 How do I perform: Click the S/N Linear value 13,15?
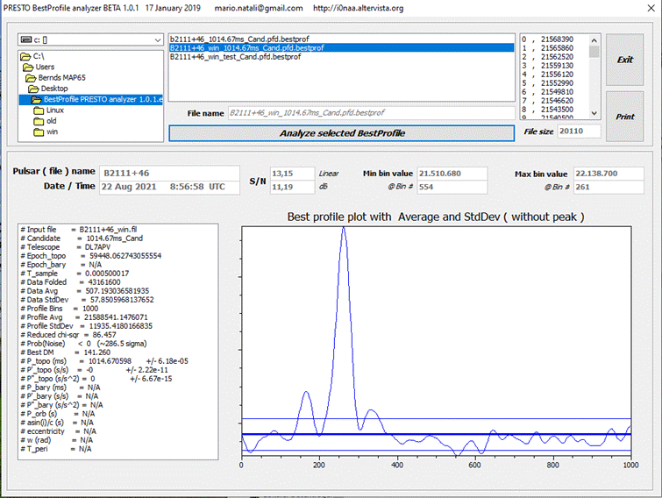tap(292, 174)
